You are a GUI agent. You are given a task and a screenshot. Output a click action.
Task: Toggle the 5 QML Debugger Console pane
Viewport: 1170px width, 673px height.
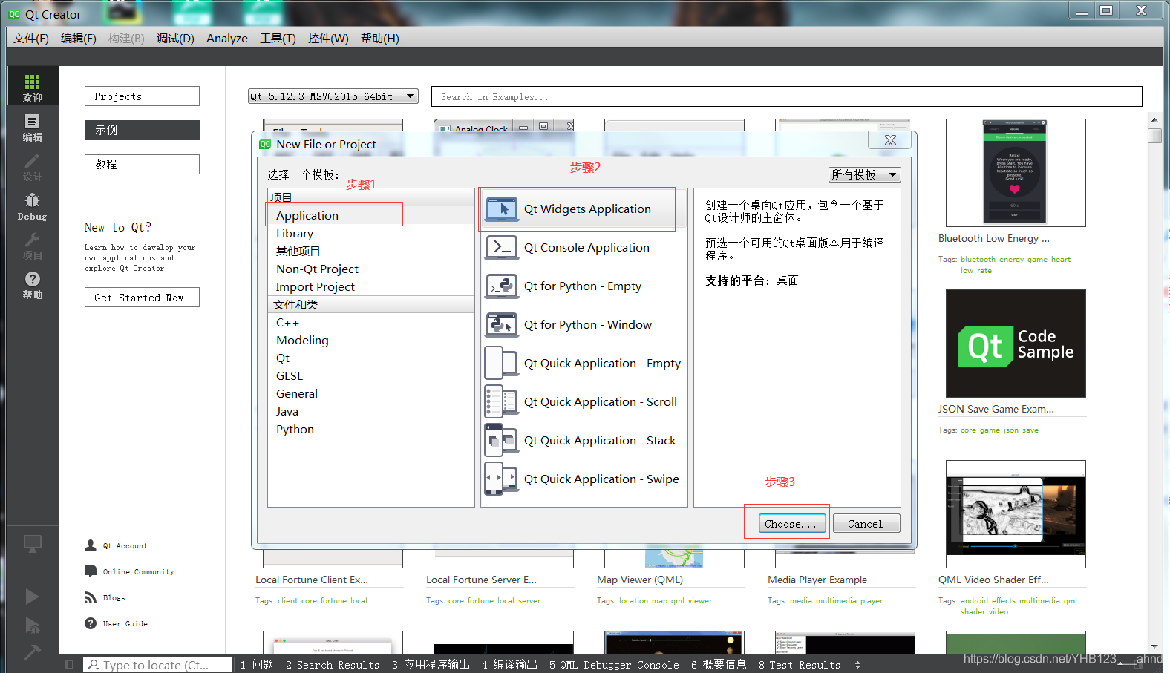[x=614, y=665]
